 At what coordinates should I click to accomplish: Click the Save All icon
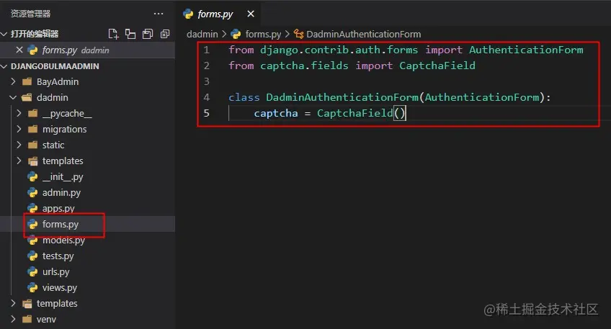tap(148, 34)
